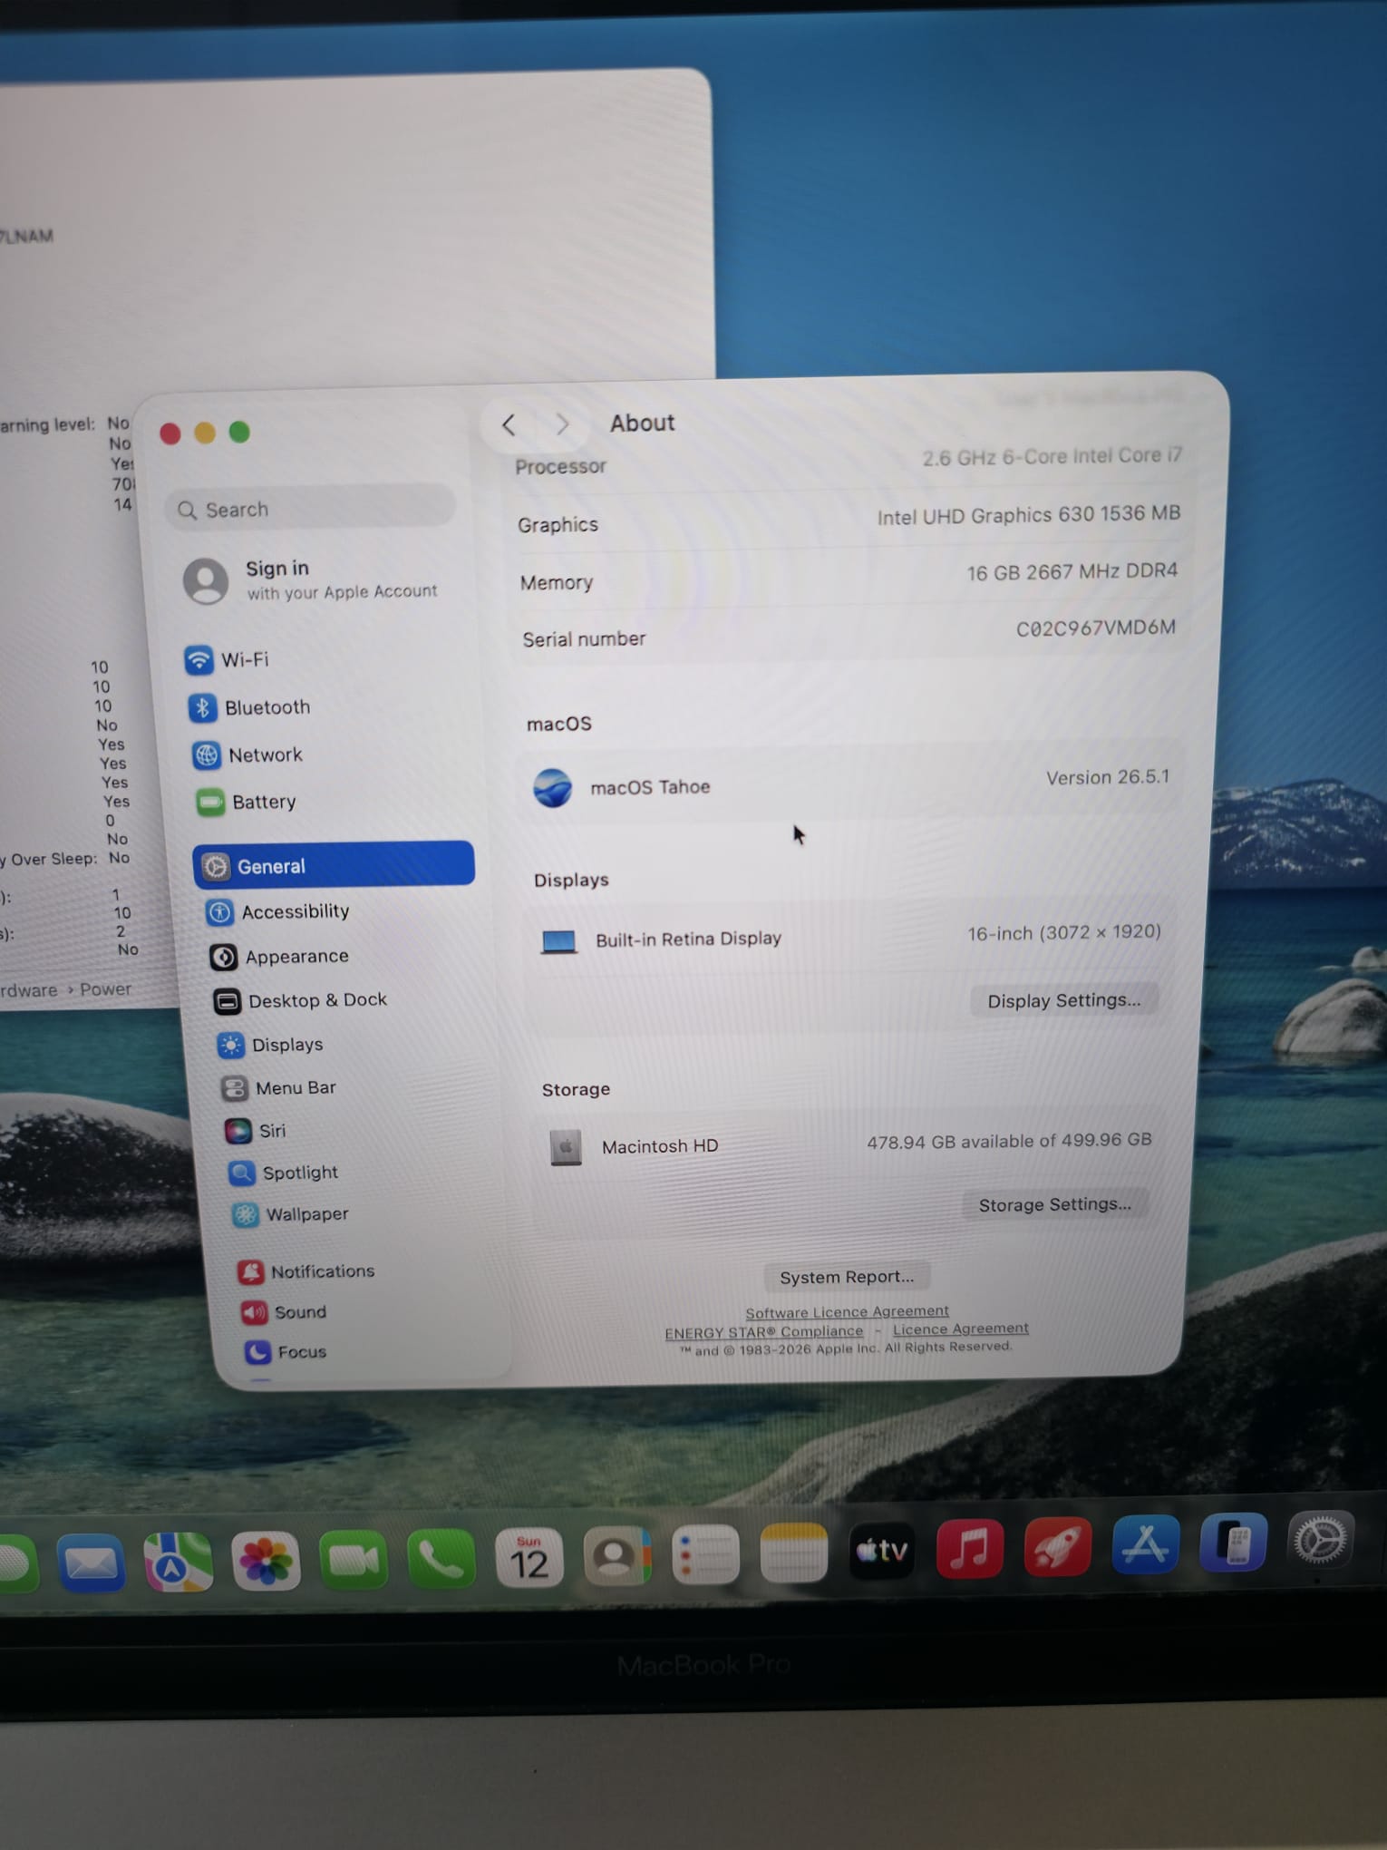This screenshot has height=1850, width=1387.
Task: Open System Report
Action: coord(847,1277)
